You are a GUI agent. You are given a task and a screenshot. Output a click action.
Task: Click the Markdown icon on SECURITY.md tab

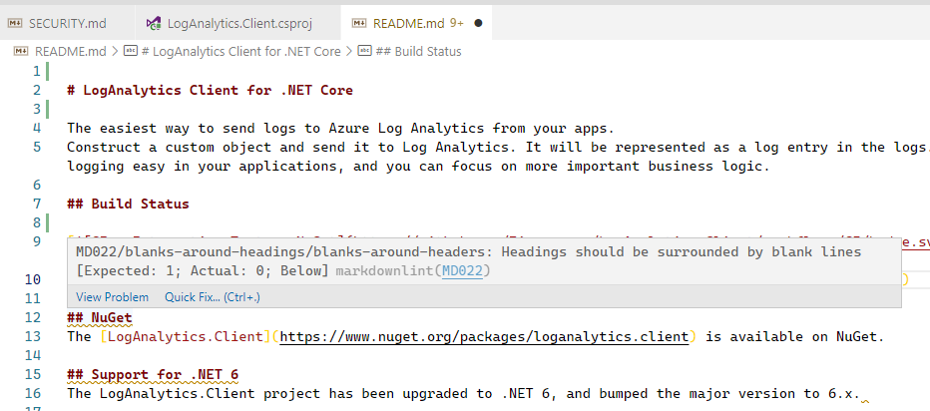click(17, 22)
